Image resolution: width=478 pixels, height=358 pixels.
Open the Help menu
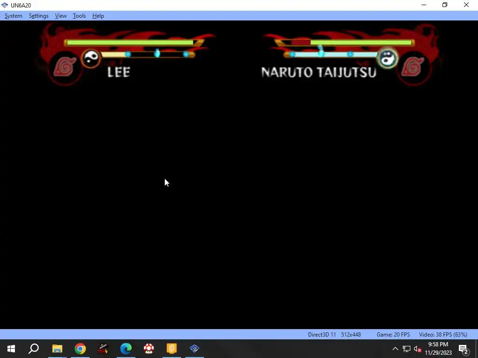tap(98, 16)
